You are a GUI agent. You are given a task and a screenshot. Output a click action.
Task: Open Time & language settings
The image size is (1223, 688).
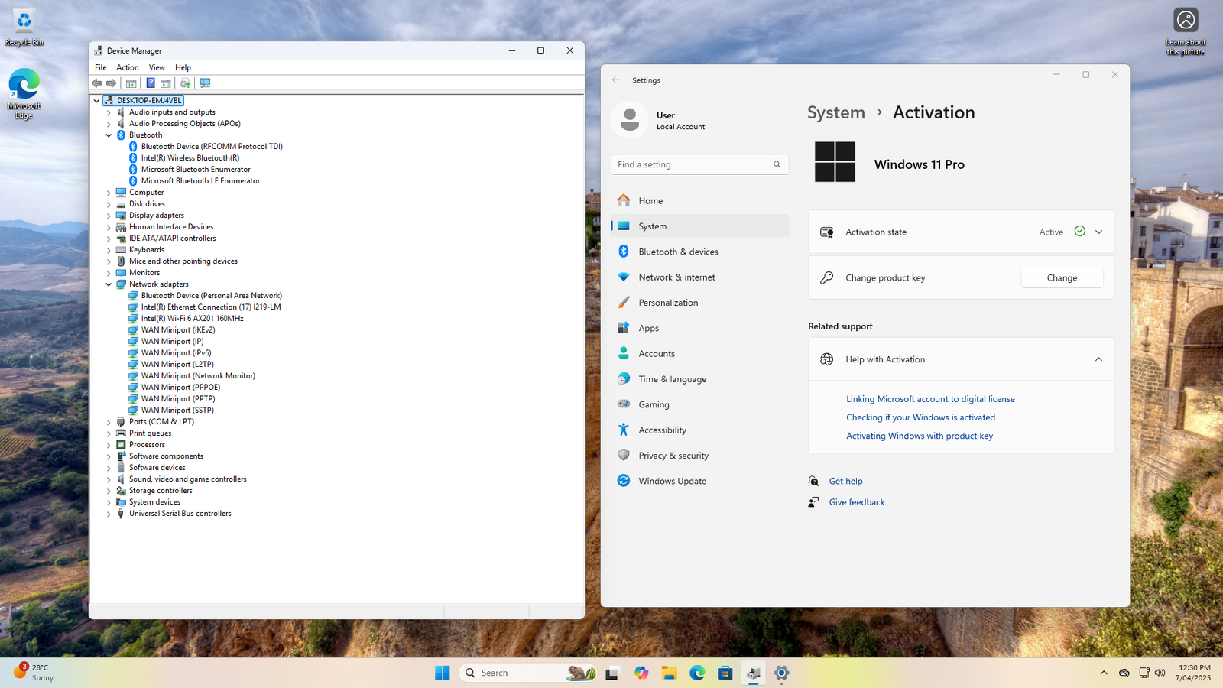(x=700, y=379)
